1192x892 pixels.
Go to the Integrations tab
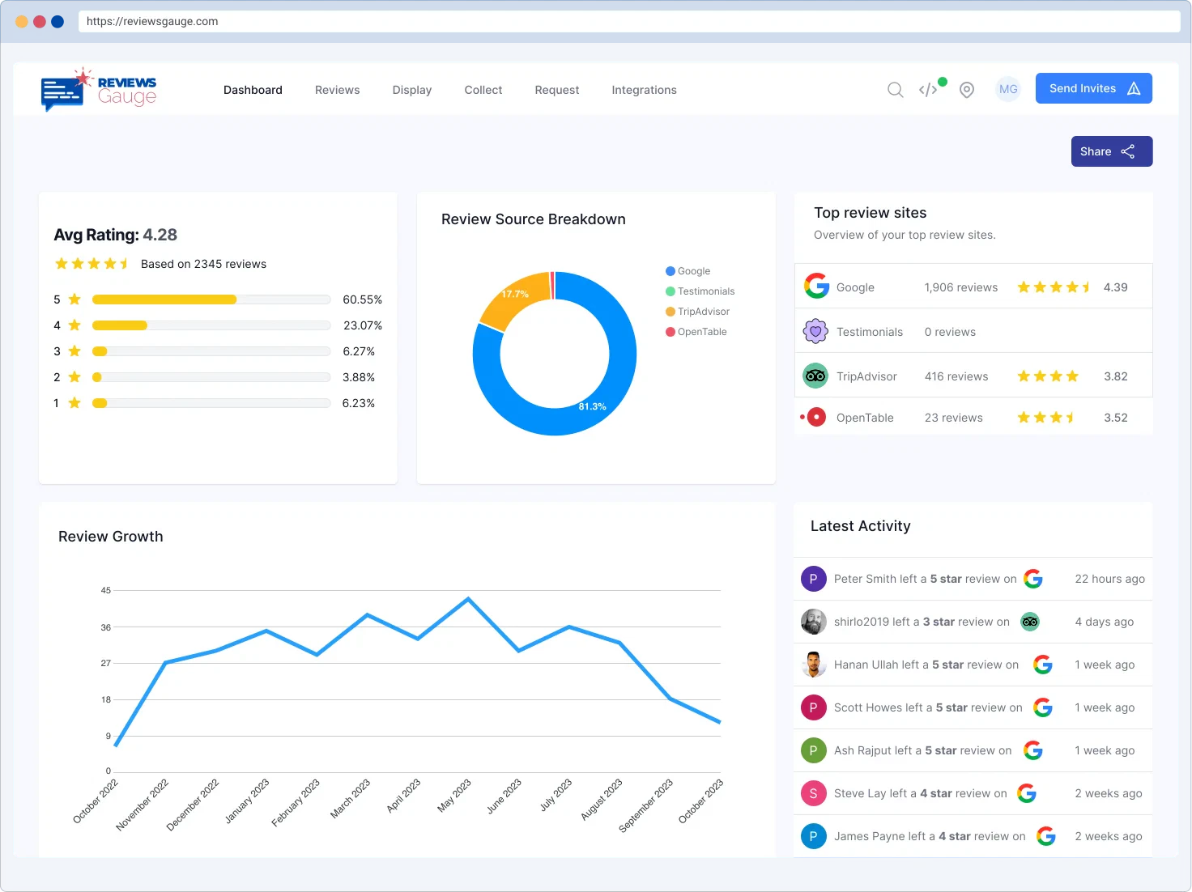644,90
